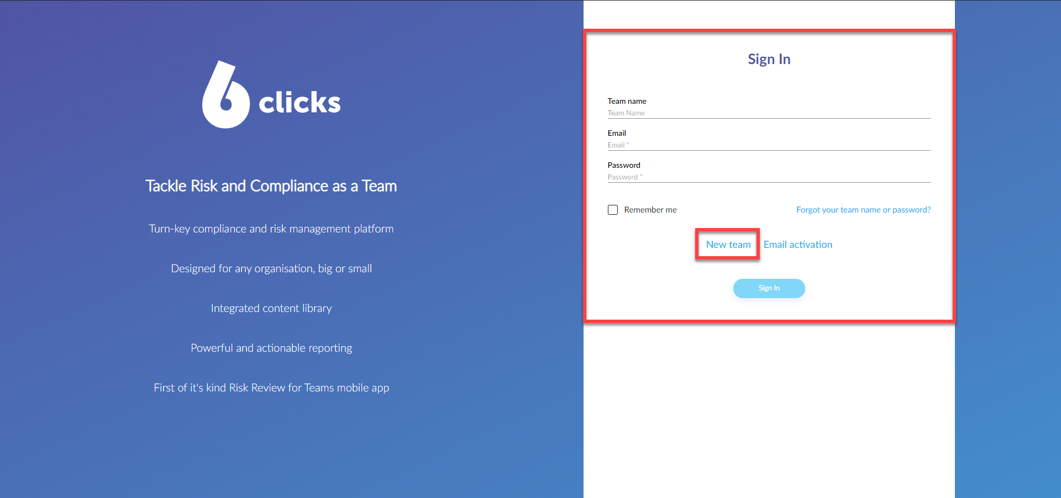
Task: Click the 'Team name' field label
Action: tap(627, 101)
